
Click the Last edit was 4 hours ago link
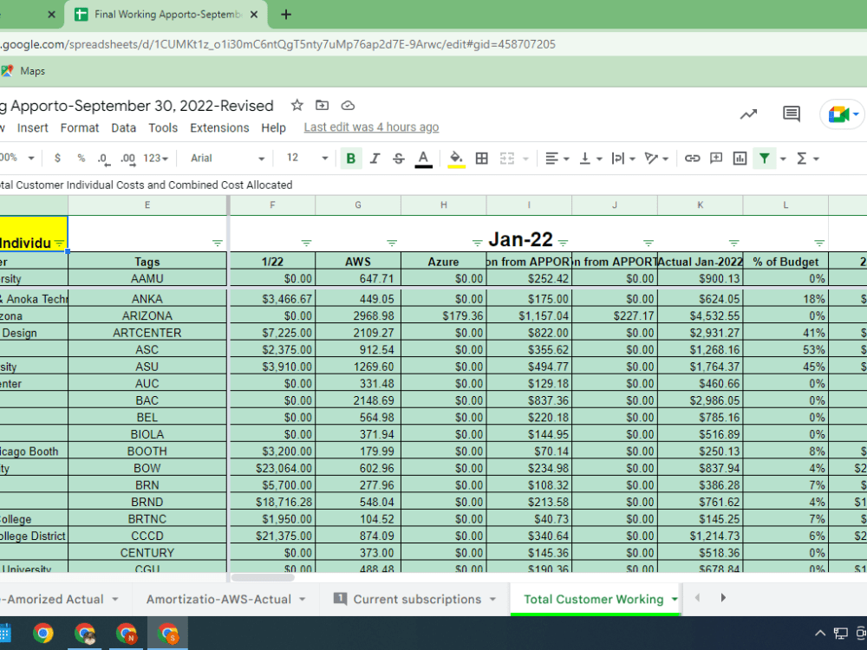371,127
